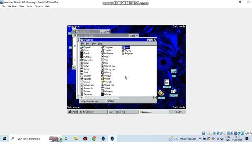Switch to Windows folder taskbar button
252x142 pixels.
(x=153, y=112)
